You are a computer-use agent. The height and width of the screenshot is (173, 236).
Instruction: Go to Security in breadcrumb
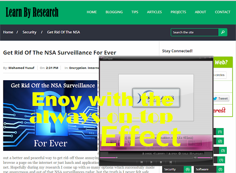point(29,32)
